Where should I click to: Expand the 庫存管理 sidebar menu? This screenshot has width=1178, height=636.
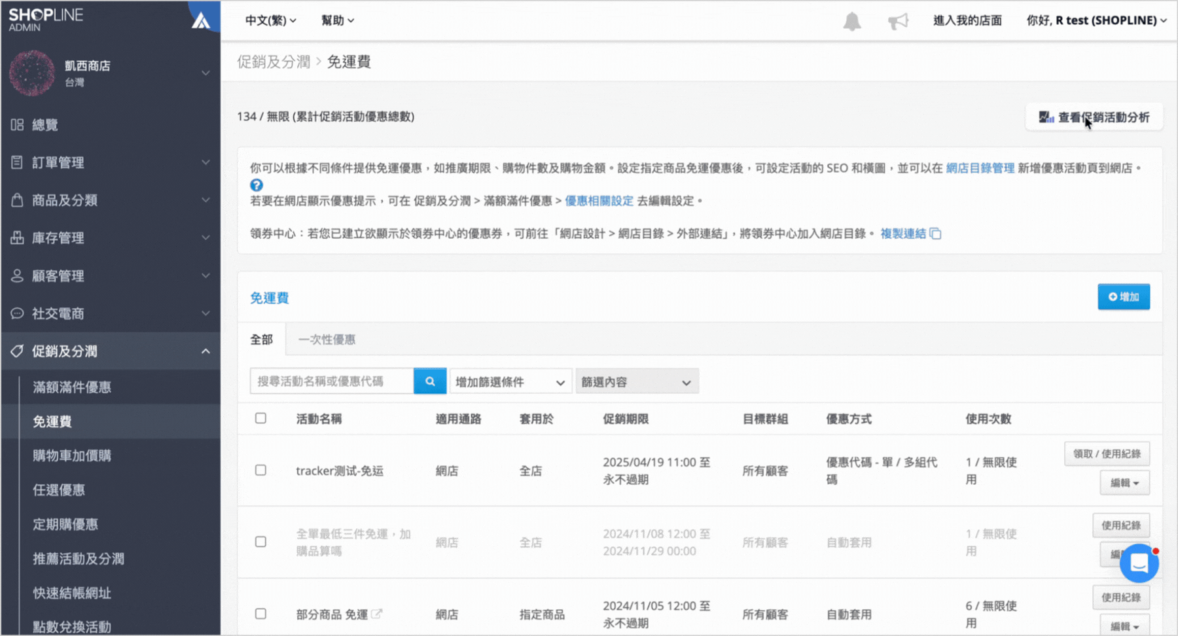pos(111,238)
